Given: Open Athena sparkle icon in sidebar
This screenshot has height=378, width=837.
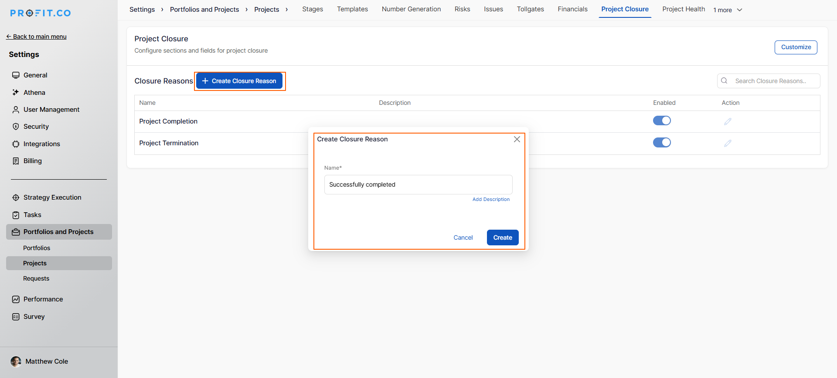Looking at the screenshot, I should click(x=16, y=93).
